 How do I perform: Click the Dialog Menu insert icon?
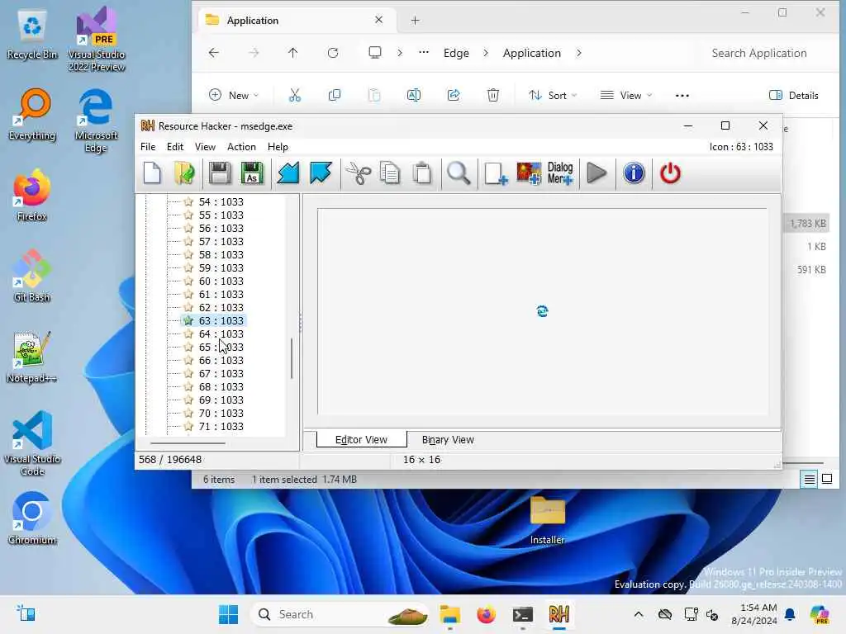560,173
